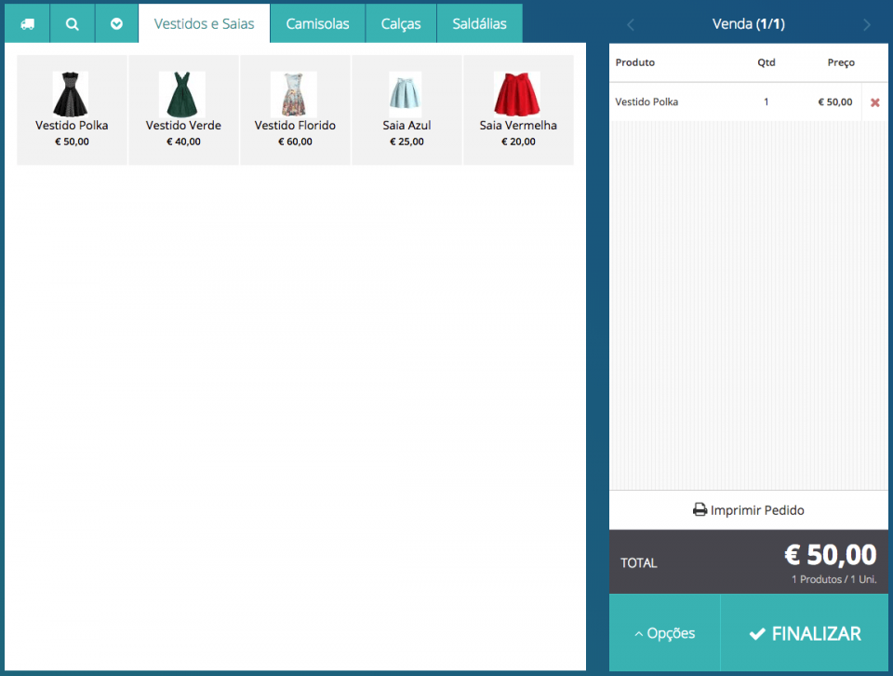
Task: Click the quantity of Vestido Polka
Action: tap(766, 102)
